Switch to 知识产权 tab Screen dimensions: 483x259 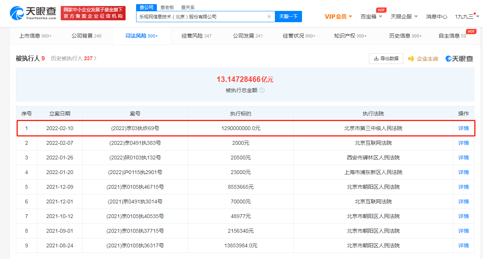(x=350, y=36)
